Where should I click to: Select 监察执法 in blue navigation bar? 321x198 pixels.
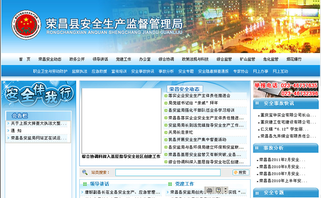tap(79, 71)
